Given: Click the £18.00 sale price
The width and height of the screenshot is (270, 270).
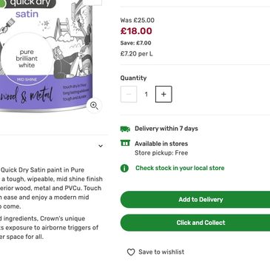Looking at the screenshot, I should [x=136, y=31].
